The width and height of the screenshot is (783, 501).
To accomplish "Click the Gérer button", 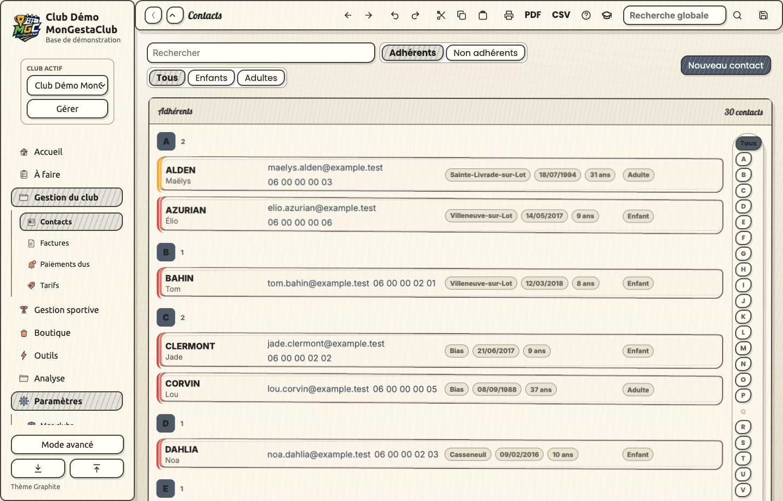I will pos(67,109).
